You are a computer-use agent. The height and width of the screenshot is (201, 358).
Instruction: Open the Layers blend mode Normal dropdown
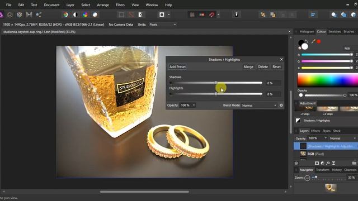(x=343, y=138)
